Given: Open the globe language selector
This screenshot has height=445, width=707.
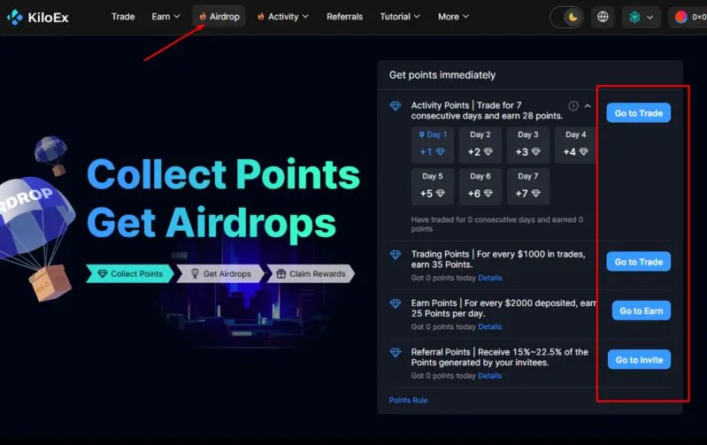Looking at the screenshot, I should 603,17.
